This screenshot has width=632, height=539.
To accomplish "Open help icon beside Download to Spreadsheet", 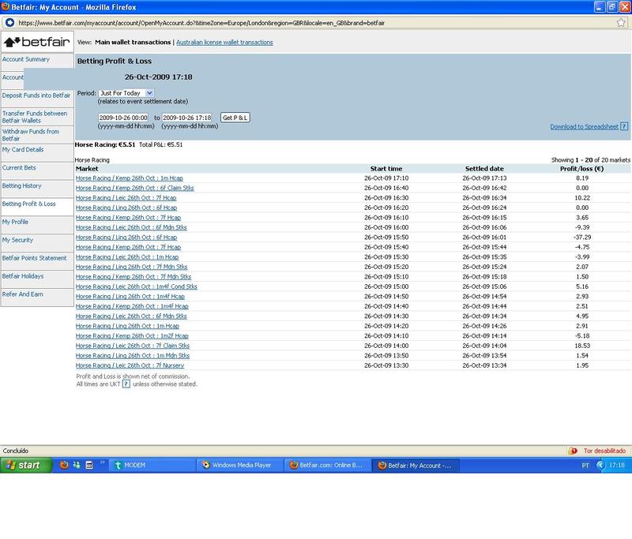I will [624, 126].
